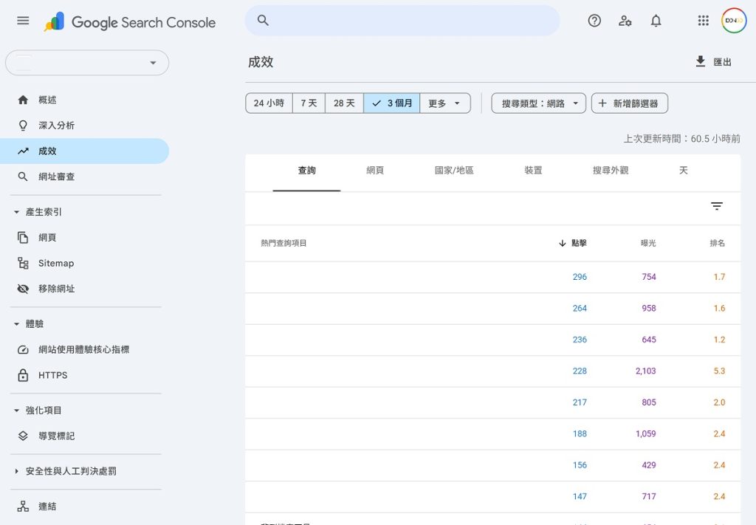Screen dimensions: 756x525
Task: Go to 網址審查 in sidebar
Action: click(x=56, y=177)
